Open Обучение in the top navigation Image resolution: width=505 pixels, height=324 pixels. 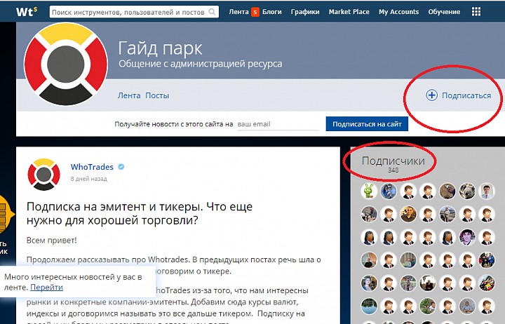pos(444,12)
